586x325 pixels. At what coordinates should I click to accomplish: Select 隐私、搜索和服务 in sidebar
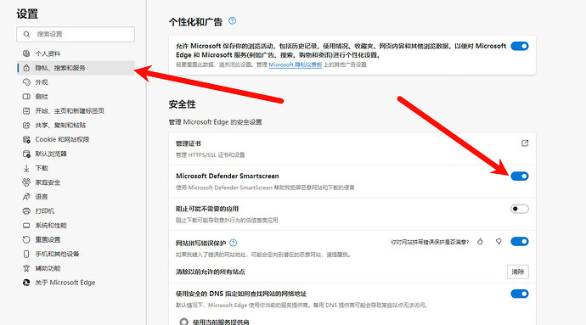[76, 68]
